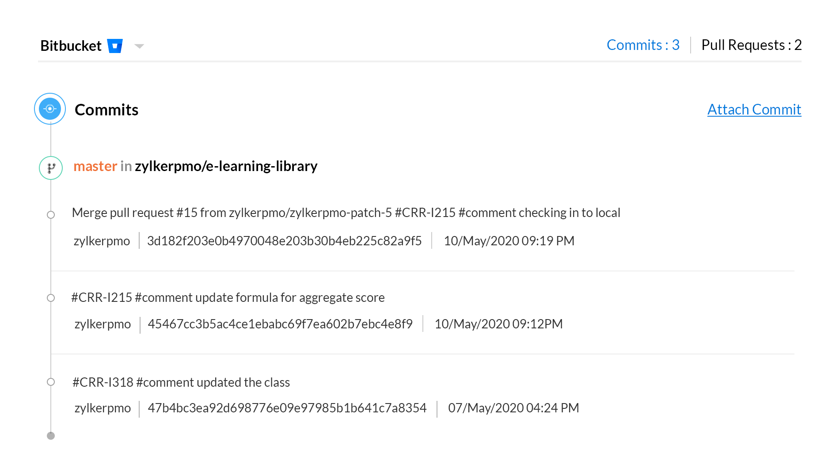The height and width of the screenshot is (476, 836).
Task: Open the master branch link
Action: [x=95, y=166]
